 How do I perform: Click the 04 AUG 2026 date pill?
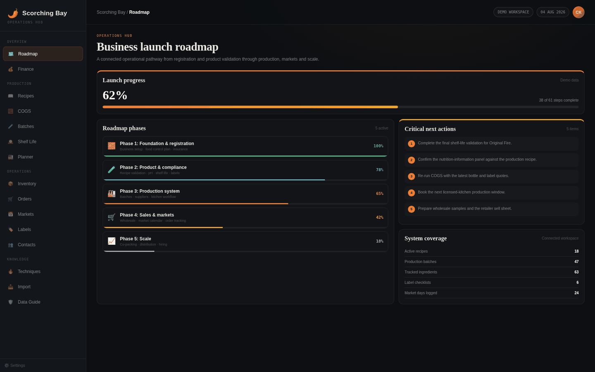click(553, 12)
